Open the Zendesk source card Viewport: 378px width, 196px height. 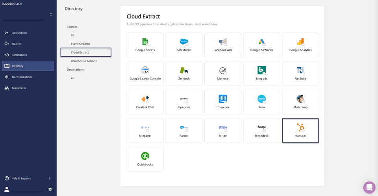[184, 74]
